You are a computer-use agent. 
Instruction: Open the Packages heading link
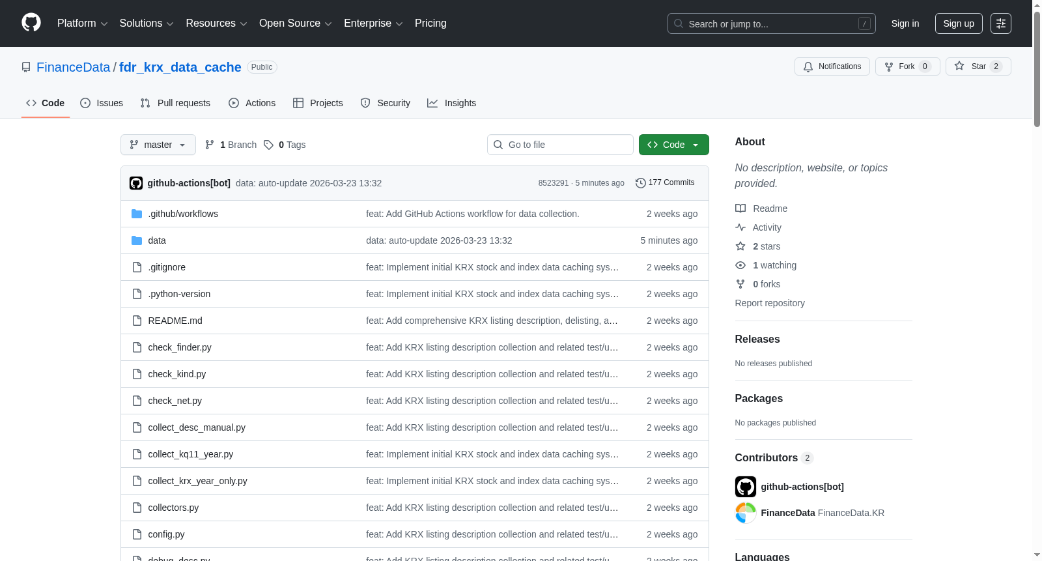(x=759, y=399)
